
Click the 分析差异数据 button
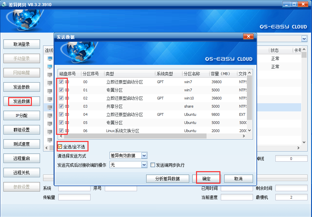click(168, 179)
